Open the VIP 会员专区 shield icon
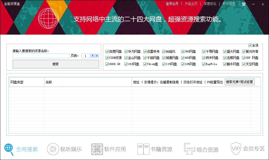269x160 pixels. point(236,148)
